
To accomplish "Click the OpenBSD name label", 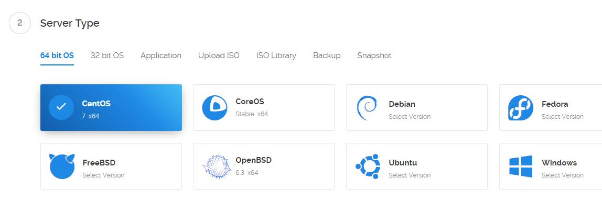I will 254,160.
